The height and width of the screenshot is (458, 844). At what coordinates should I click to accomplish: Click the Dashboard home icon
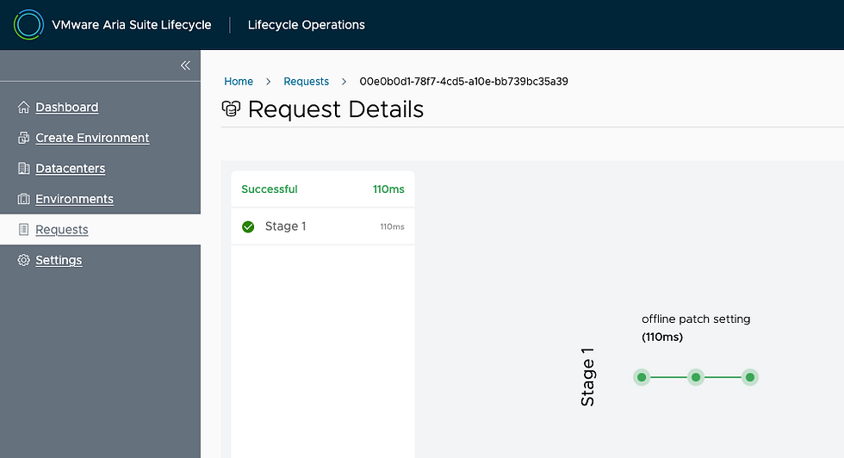pos(24,108)
